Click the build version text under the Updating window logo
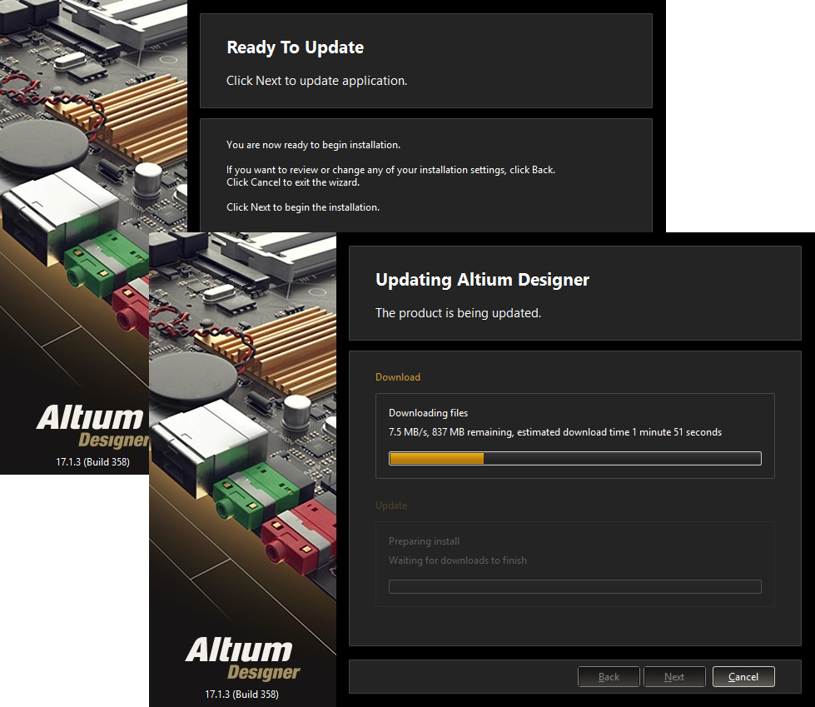815x707 pixels. (x=241, y=694)
